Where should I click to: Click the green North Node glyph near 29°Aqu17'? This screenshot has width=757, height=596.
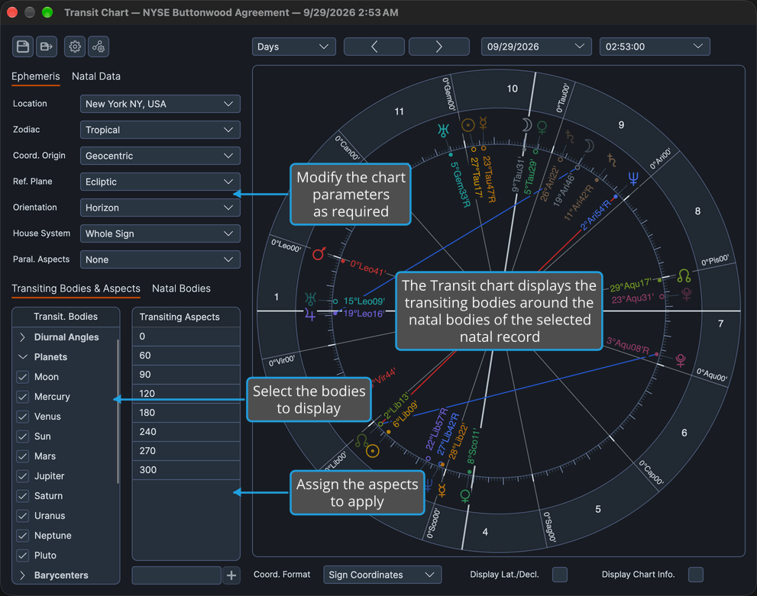pyautogui.click(x=684, y=275)
